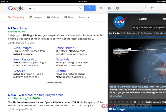This screenshot has height=112, width=166.
Task: Open NASA Wikipedia result link
Action: tap(35, 95)
